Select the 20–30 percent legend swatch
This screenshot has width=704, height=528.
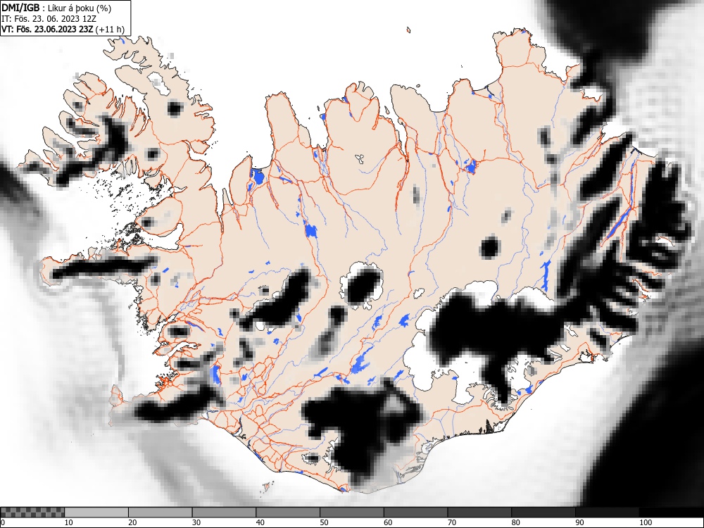click(x=161, y=513)
